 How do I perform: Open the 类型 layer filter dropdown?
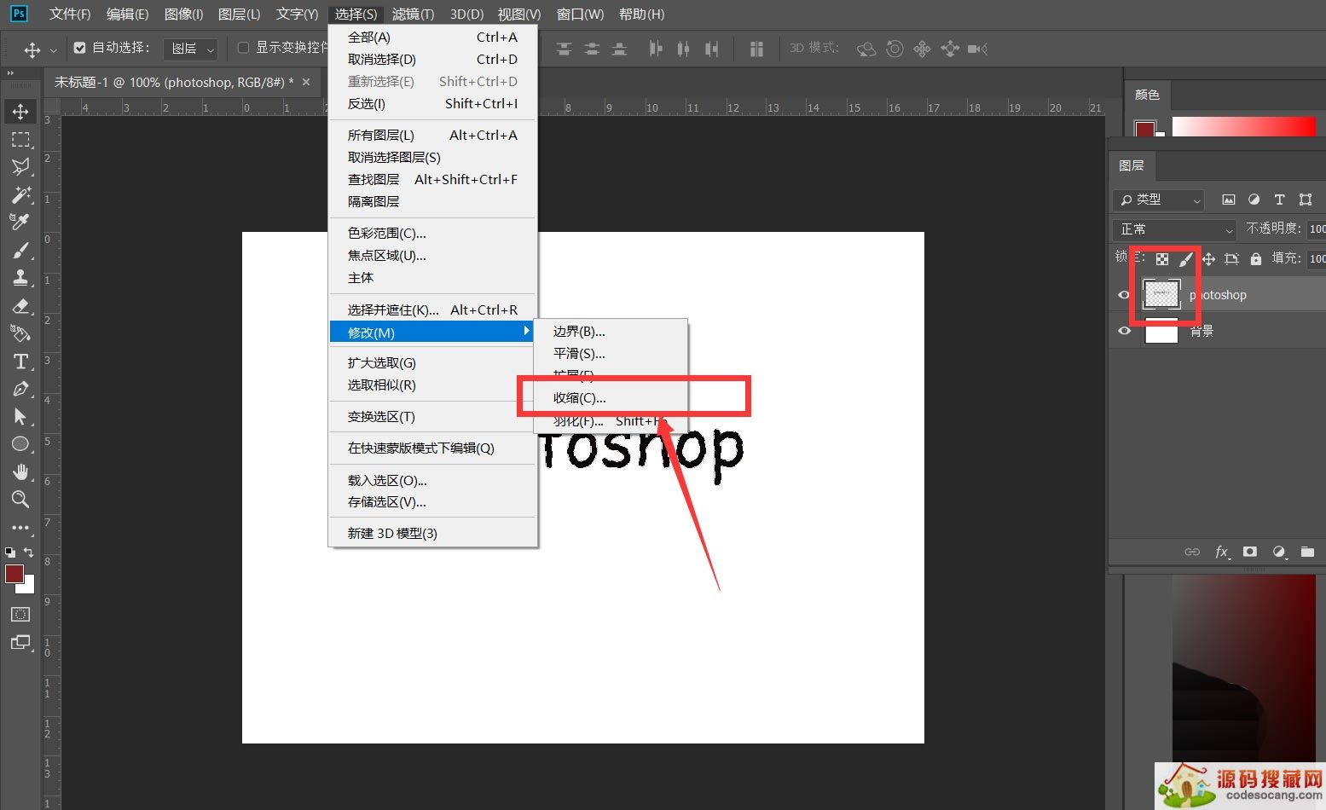[x=1158, y=200]
